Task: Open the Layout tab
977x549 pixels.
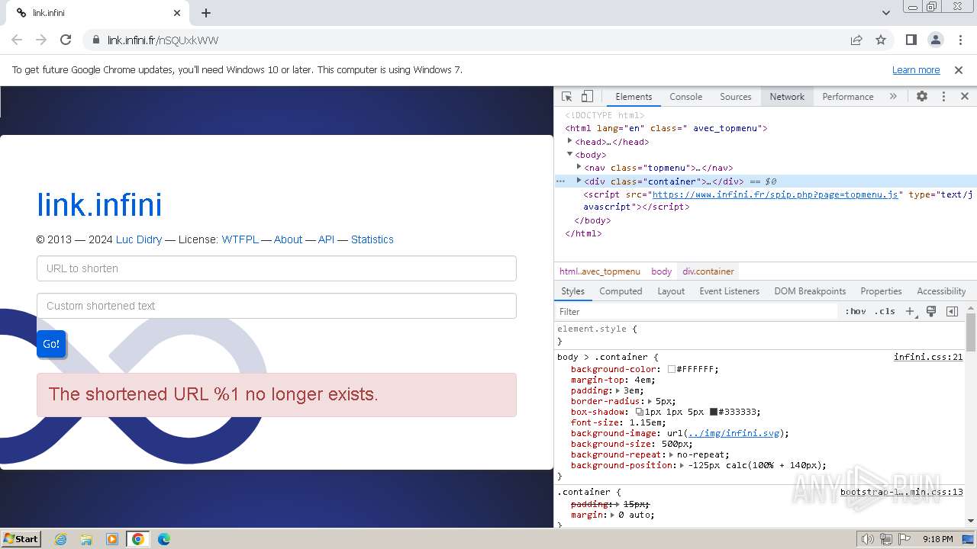Action: (671, 291)
